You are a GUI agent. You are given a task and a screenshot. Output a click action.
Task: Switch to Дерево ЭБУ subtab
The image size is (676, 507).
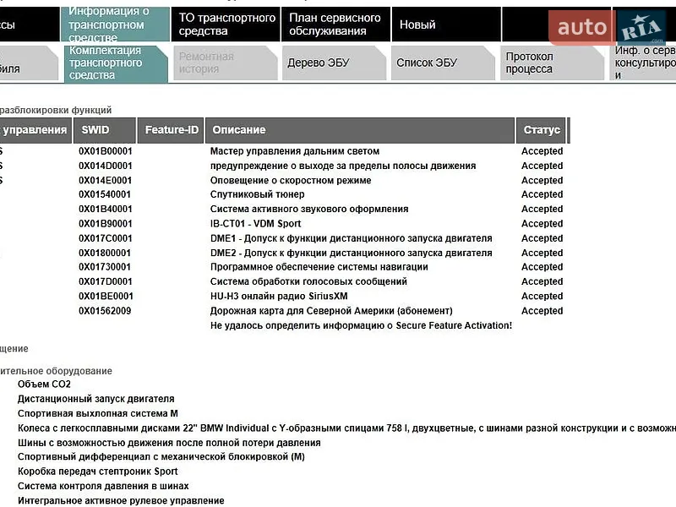pos(334,63)
